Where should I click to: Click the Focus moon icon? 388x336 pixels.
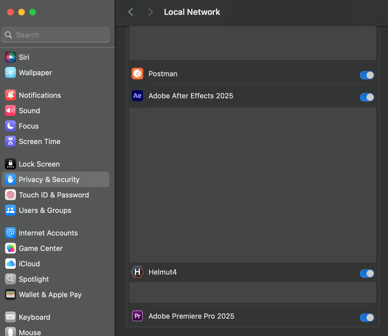pos(10,126)
